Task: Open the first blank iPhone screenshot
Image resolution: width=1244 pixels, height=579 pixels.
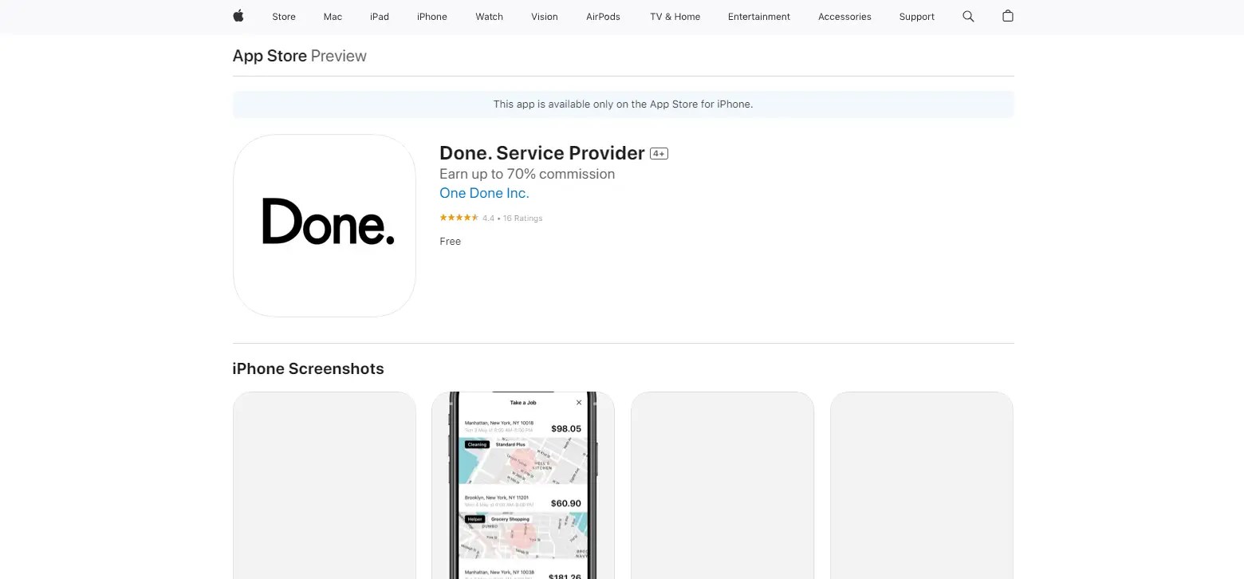Action: tap(325, 485)
